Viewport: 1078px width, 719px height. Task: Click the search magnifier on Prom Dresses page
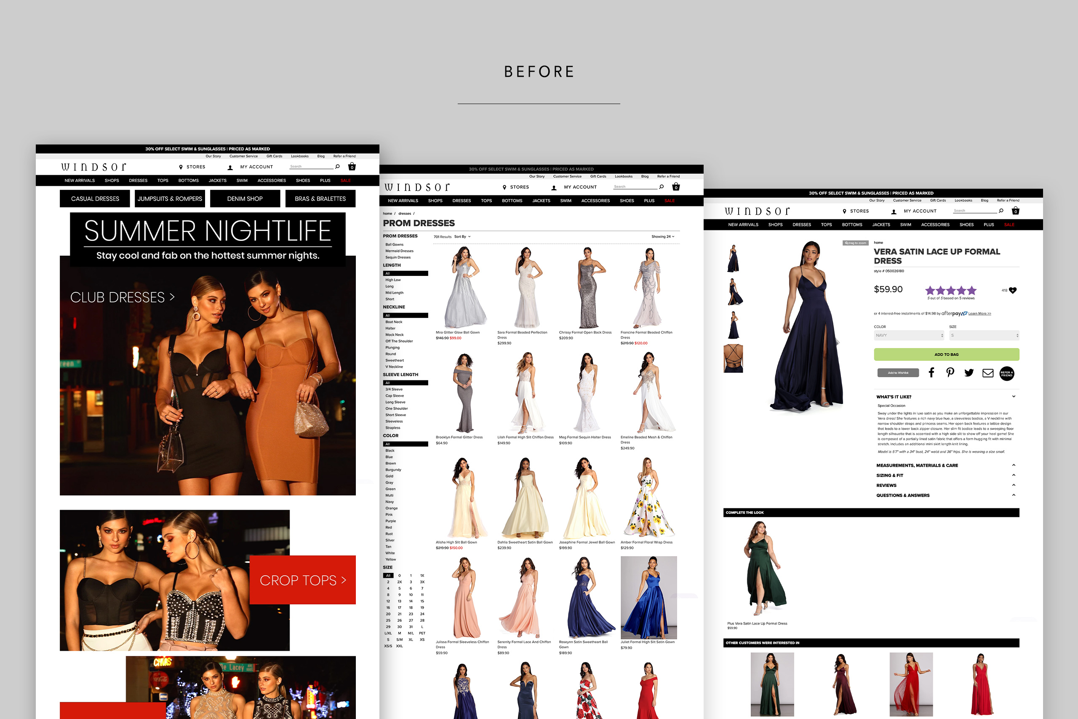(x=662, y=187)
